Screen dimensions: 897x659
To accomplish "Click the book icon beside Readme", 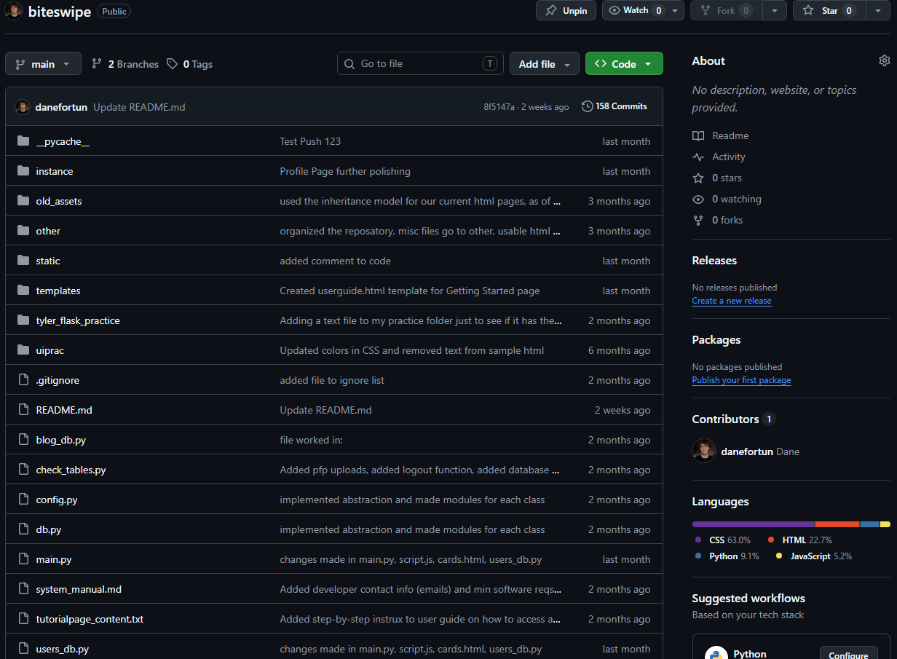I will (698, 135).
